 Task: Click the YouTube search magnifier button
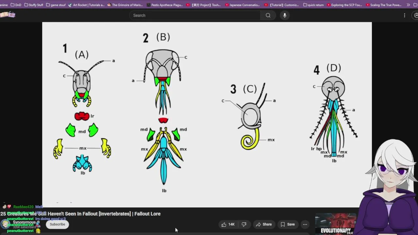(x=268, y=15)
